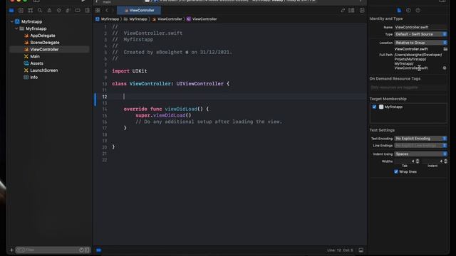Select SceneDelegate in the navigator
The width and height of the screenshot is (456, 256).
pyautogui.click(x=44, y=43)
